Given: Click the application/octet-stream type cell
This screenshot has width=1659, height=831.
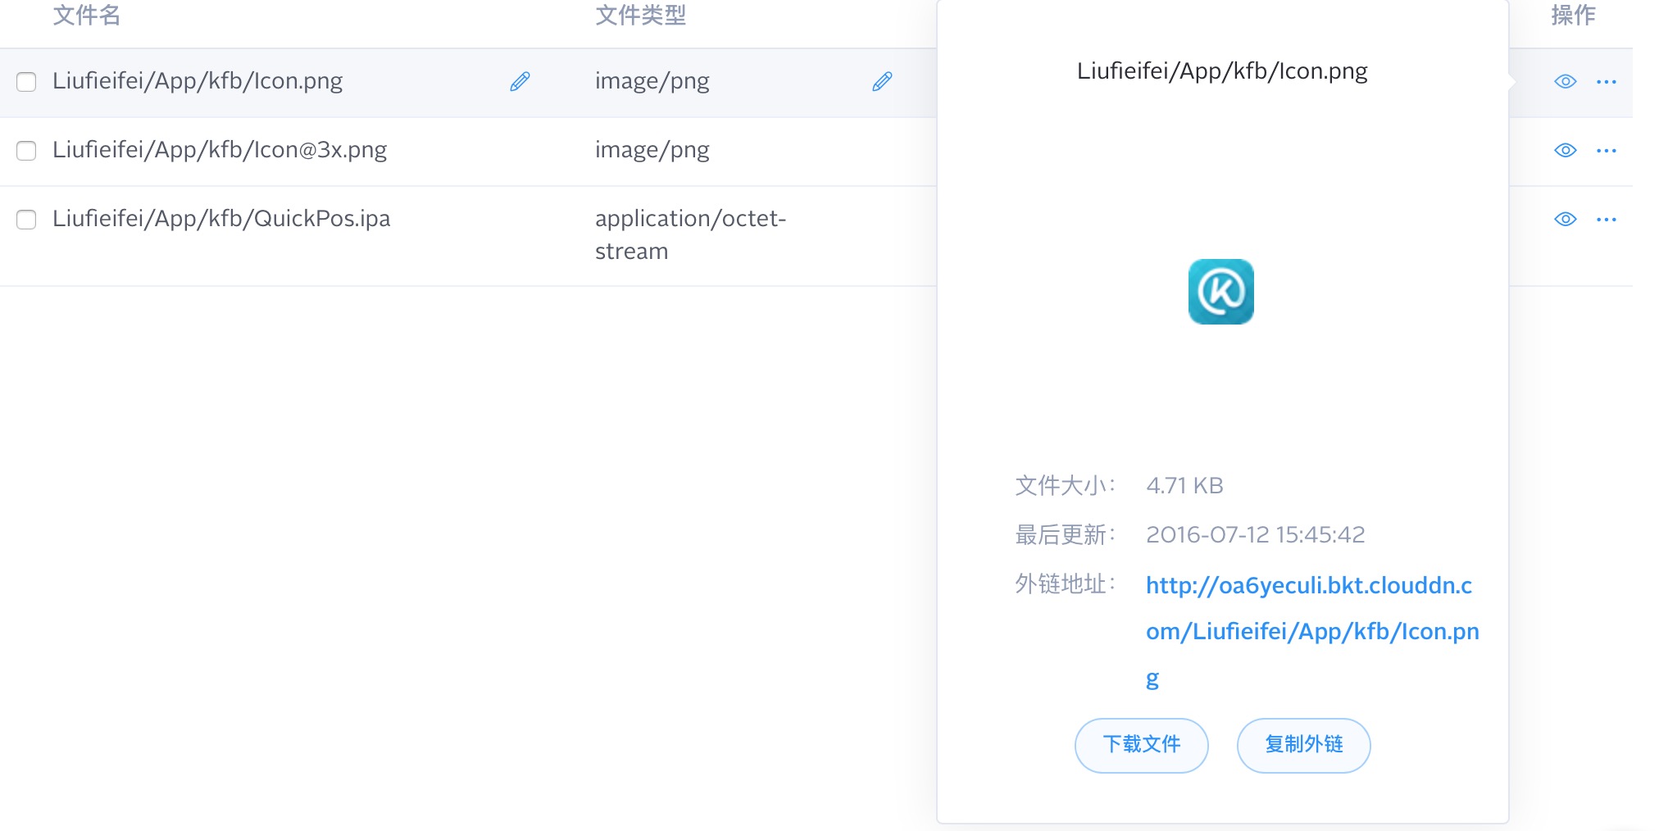Looking at the screenshot, I should [x=690, y=234].
